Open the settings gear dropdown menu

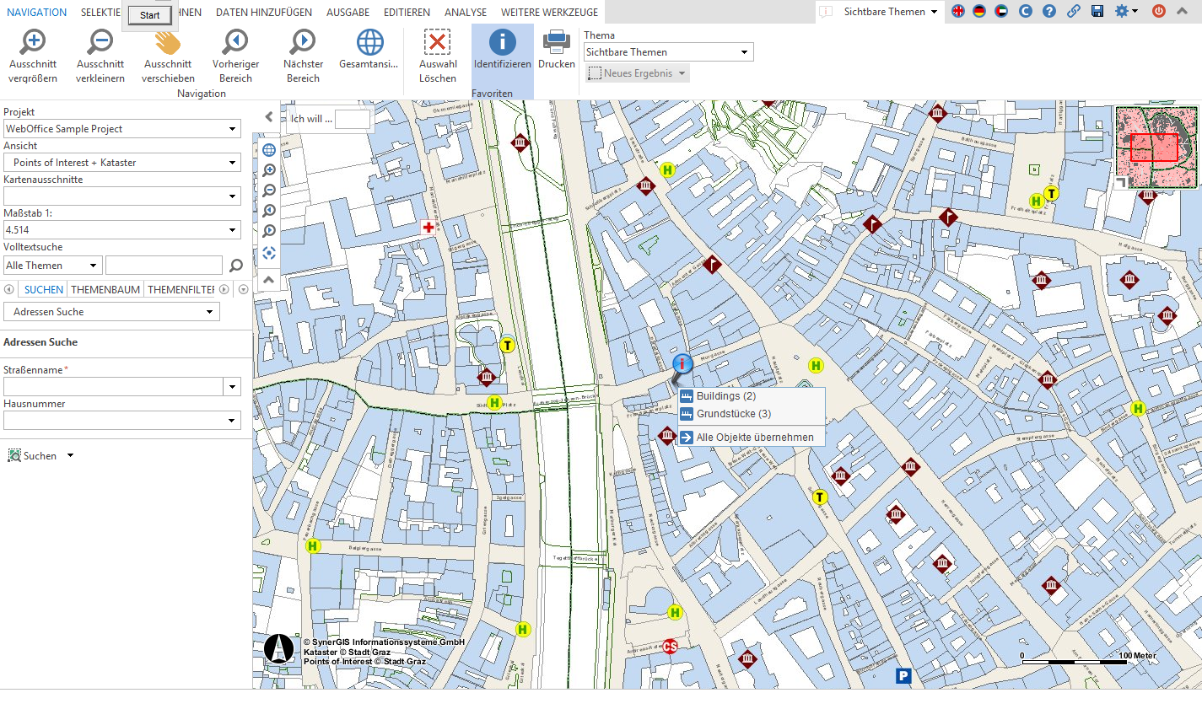(x=1125, y=13)
